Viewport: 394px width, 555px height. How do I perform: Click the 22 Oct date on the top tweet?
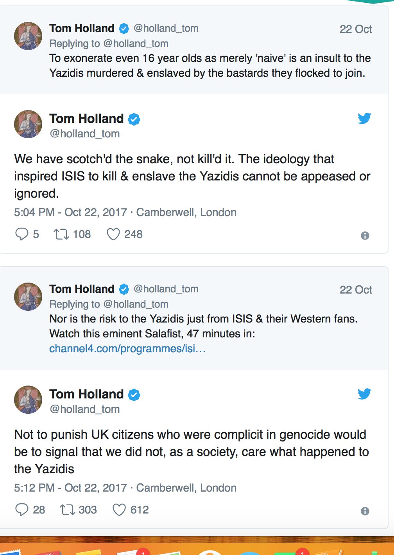[x=355, y=29]
